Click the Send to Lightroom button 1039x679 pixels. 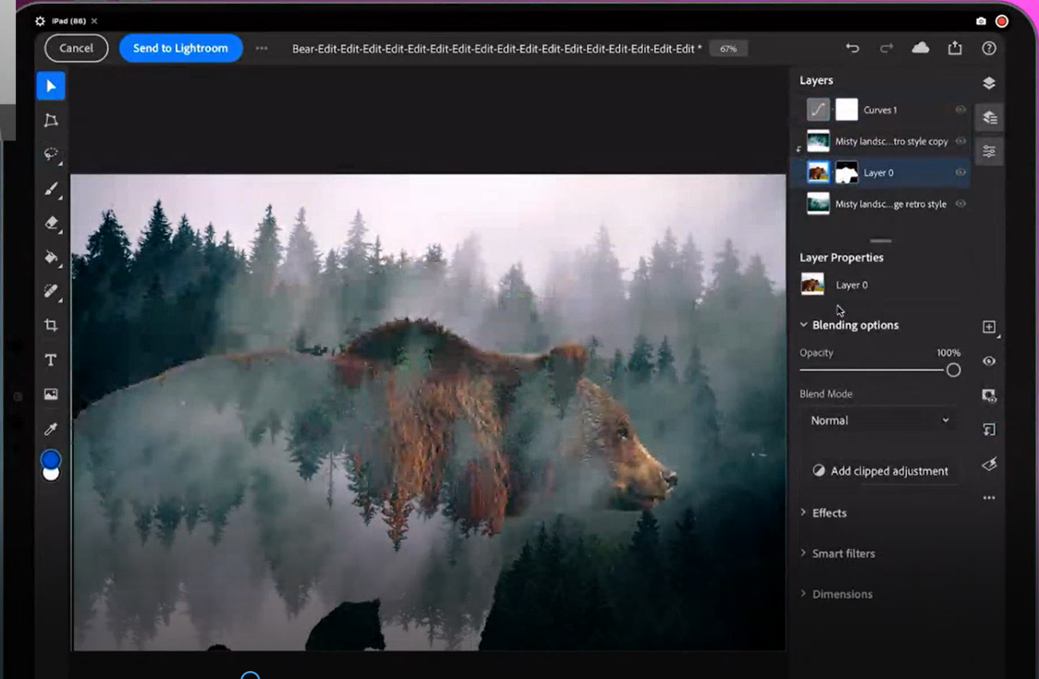[x=180, y=48]
